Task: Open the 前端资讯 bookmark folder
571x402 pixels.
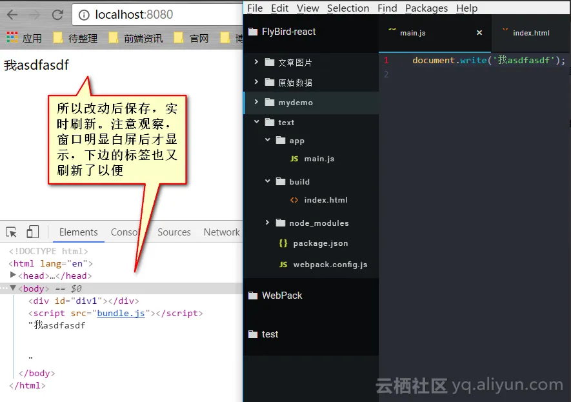Action: [x=135, y=38]
